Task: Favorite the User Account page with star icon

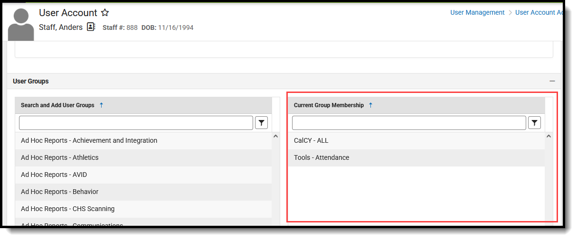Action: (x=105, y=13)
